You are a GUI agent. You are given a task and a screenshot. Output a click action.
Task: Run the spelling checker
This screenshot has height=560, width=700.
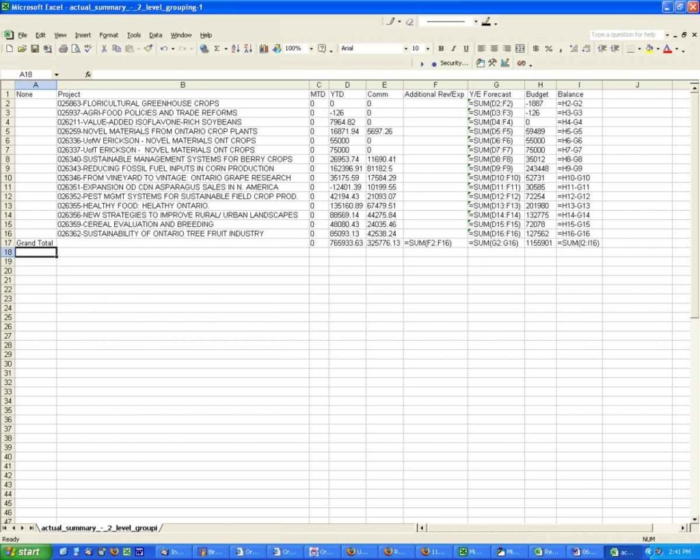point(87,48)
